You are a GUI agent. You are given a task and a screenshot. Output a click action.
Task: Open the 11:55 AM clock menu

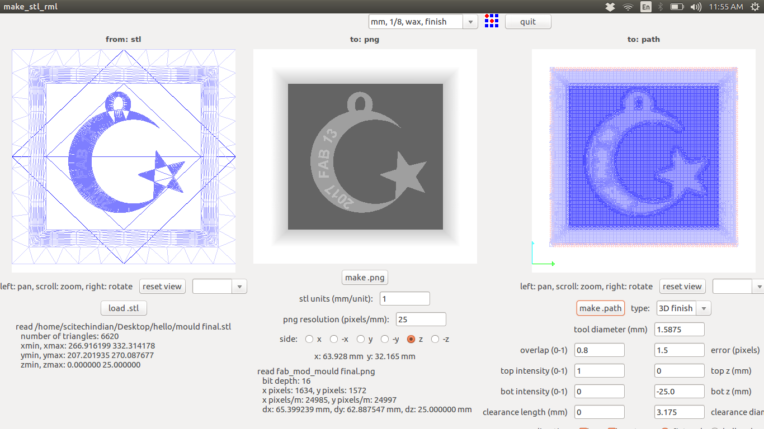[725, 7]
